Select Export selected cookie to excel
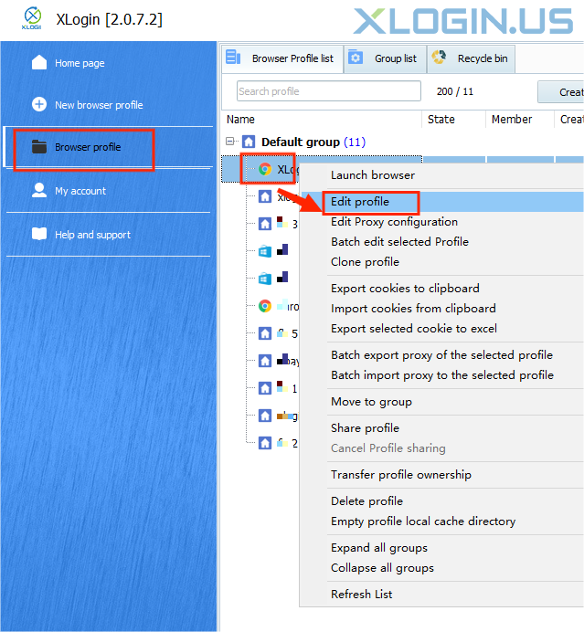Image resolution: width=584 pixels, height=632 pixels. point(414,329)
